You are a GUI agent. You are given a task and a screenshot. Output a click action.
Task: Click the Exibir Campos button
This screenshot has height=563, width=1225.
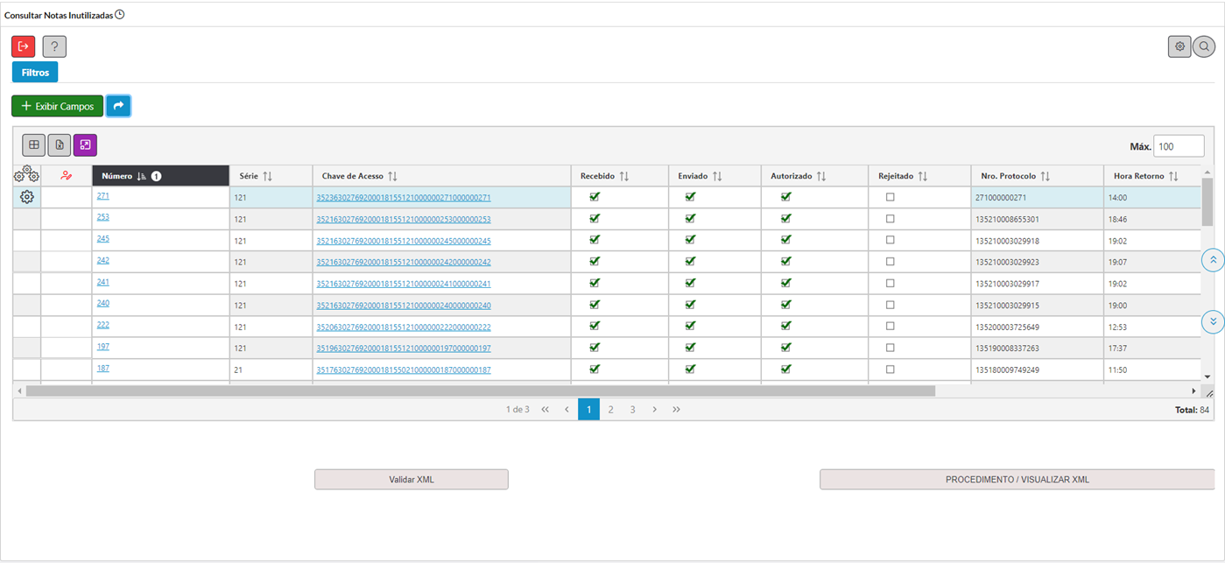pyautogui.click(x=57, y=106)
